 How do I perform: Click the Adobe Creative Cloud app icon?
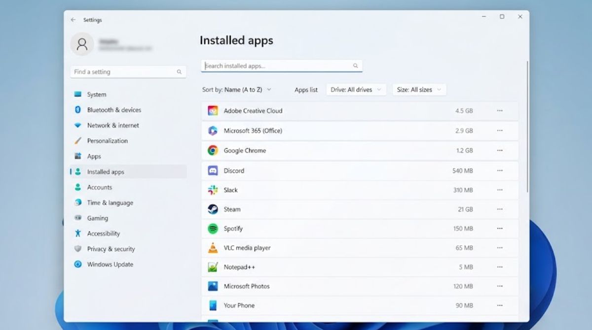[x=213, y=111]
